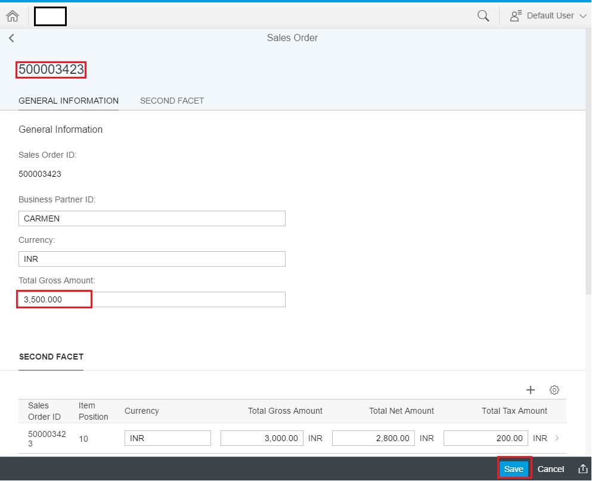Screen dimensions: 592x481
Task: Click the Sales Order header title 500003423
Action: 51,70
